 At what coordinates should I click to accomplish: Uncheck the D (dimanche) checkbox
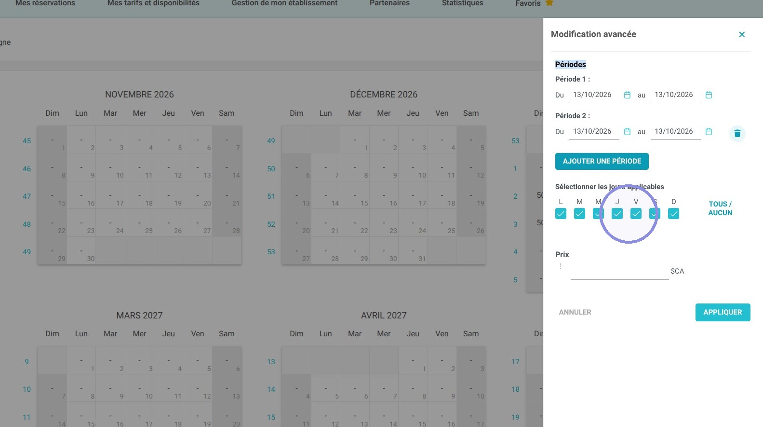[673, 213]
